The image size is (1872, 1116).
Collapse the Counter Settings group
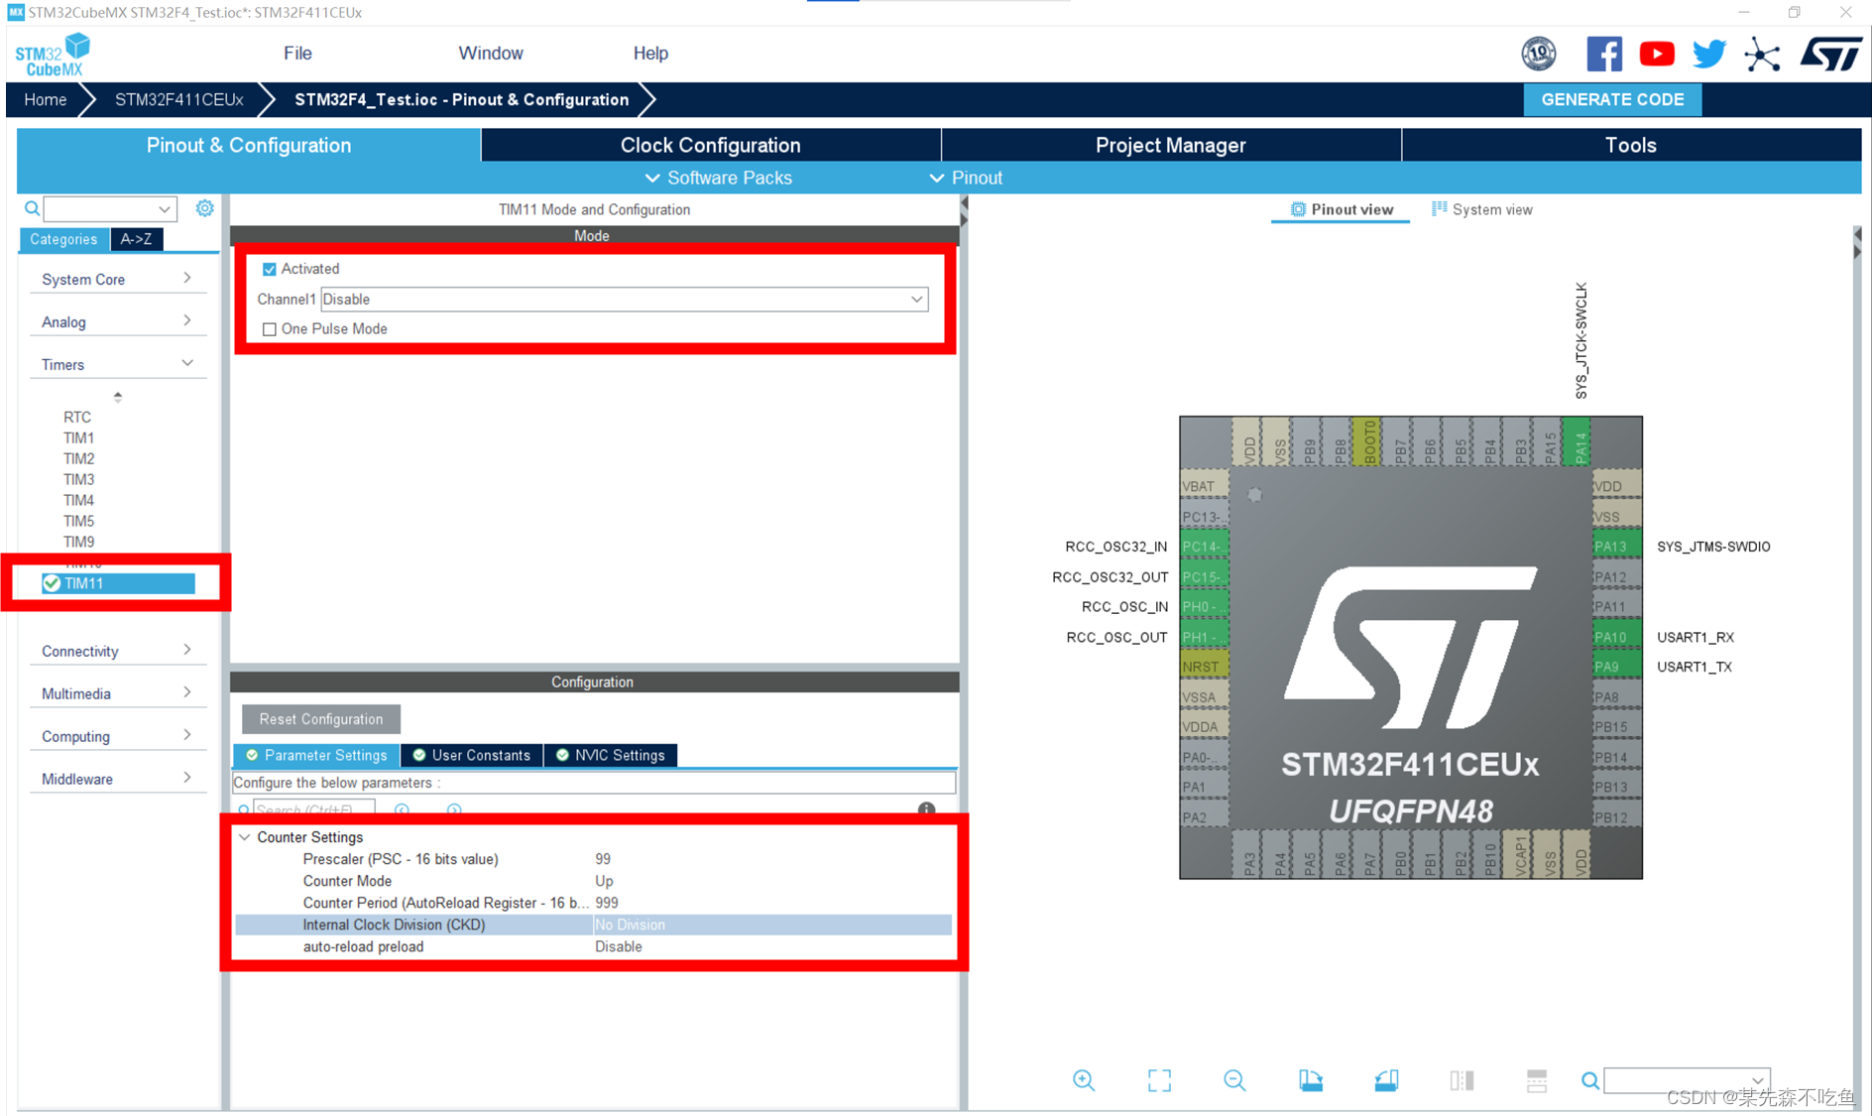[245, 837]
